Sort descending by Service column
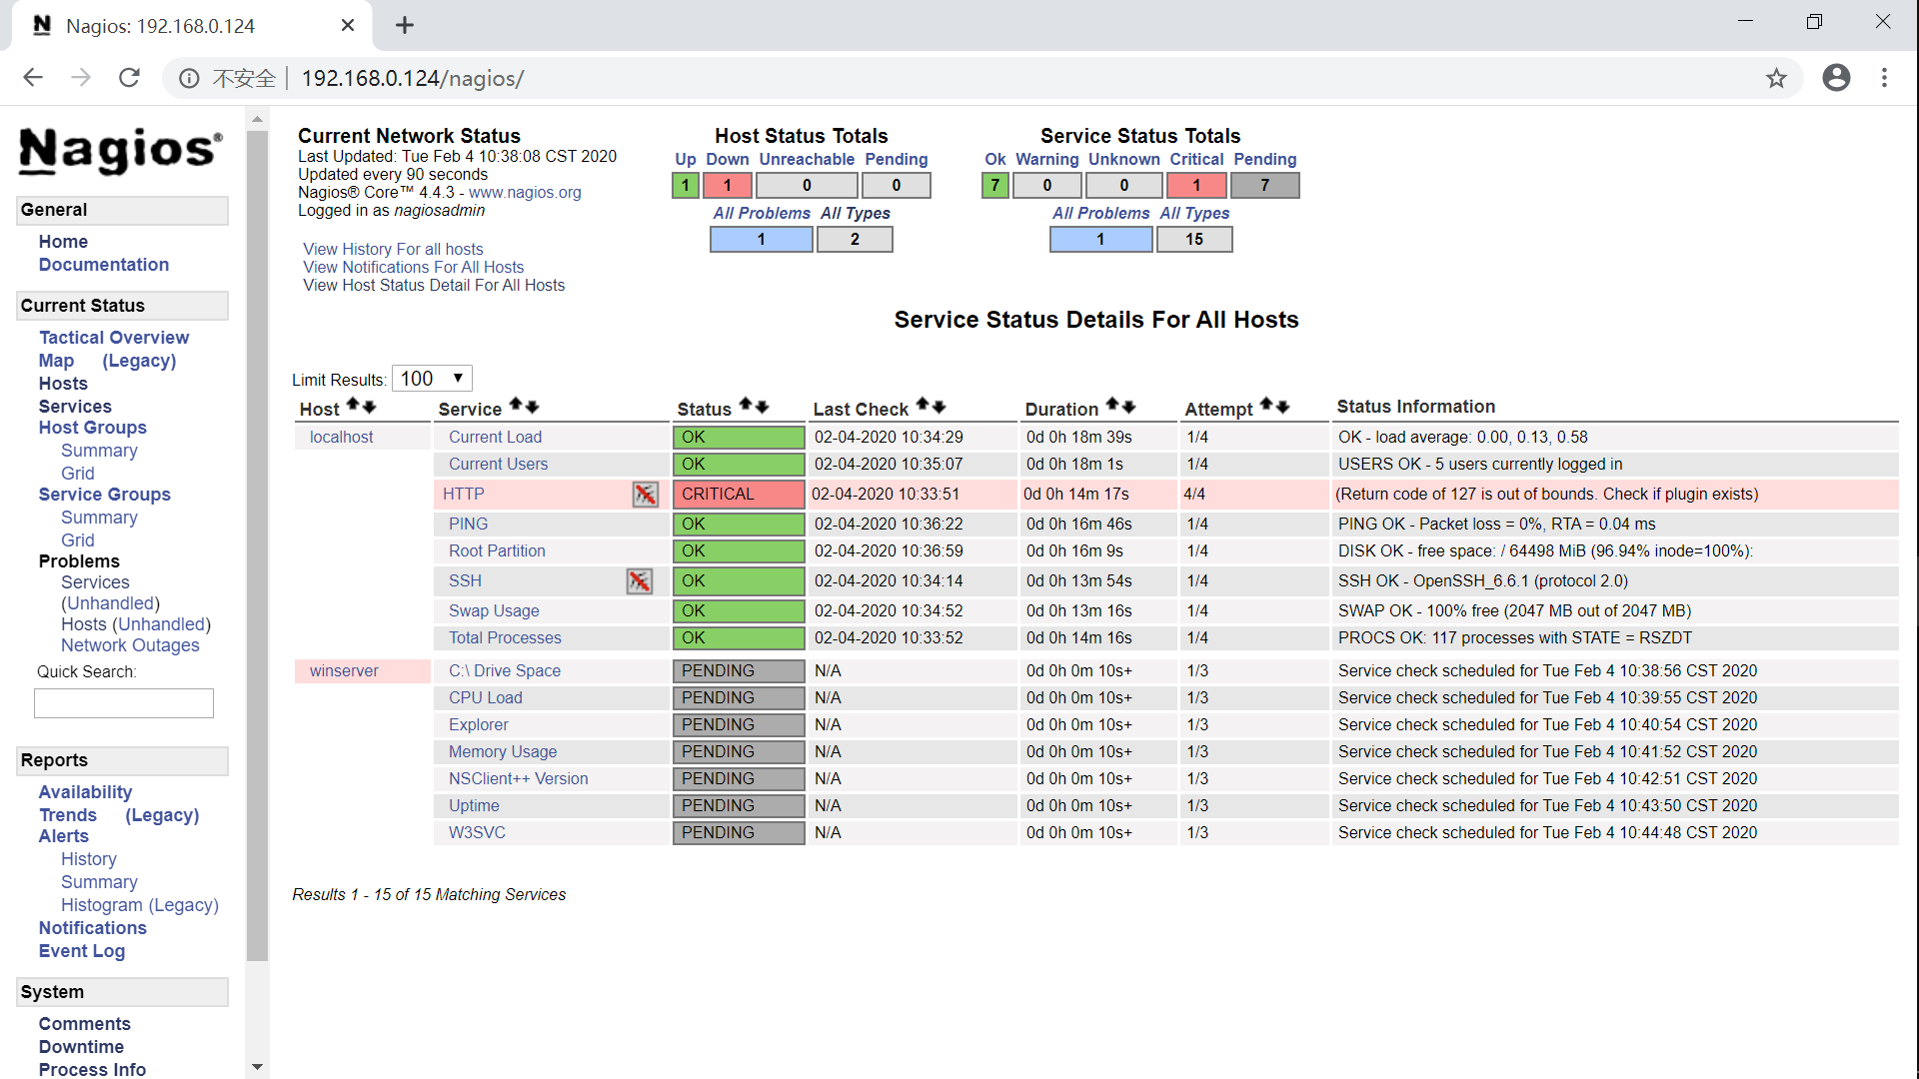This screenshot has width=1919, height=1079. [x=531, y=407]
